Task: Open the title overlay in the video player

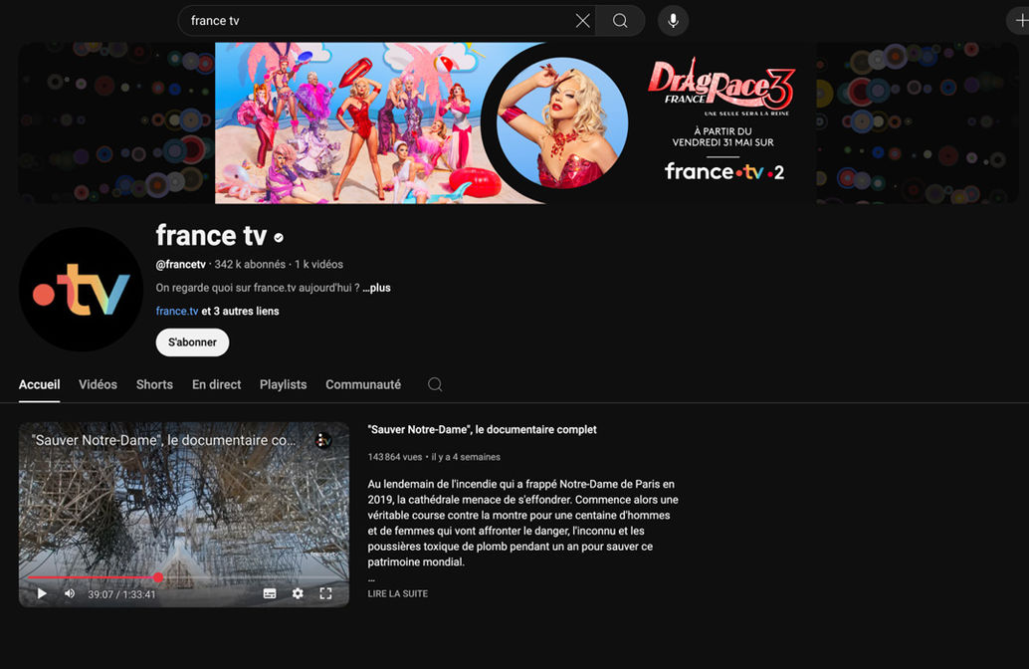Action: point(163,441)
